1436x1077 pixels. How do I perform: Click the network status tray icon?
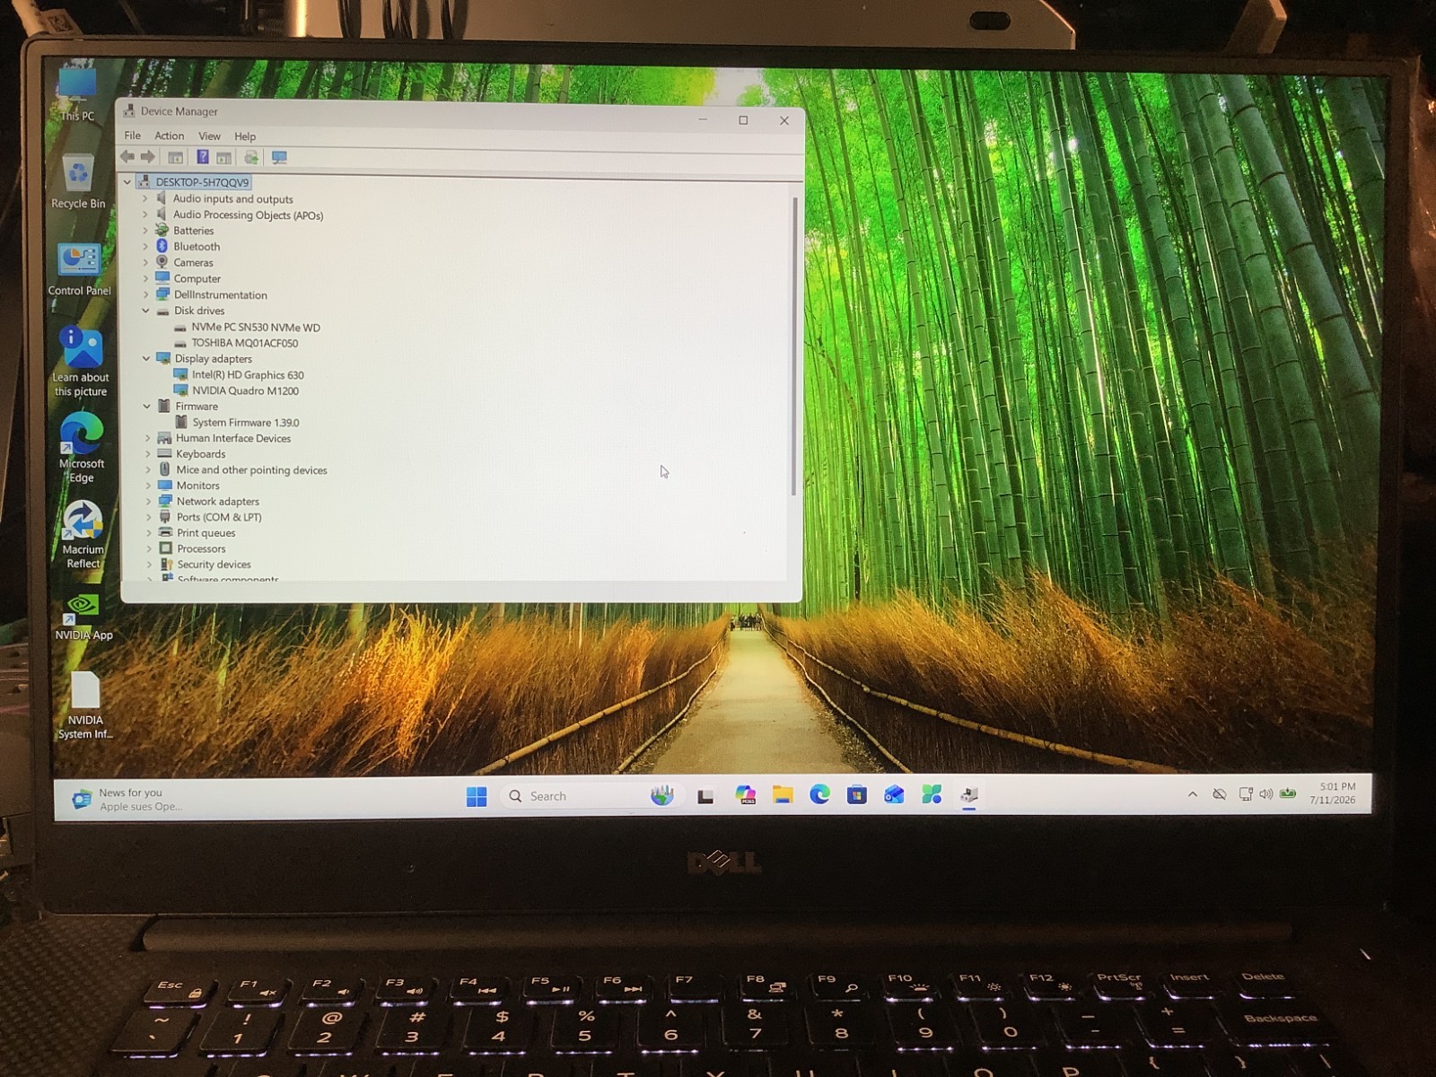1245,794
